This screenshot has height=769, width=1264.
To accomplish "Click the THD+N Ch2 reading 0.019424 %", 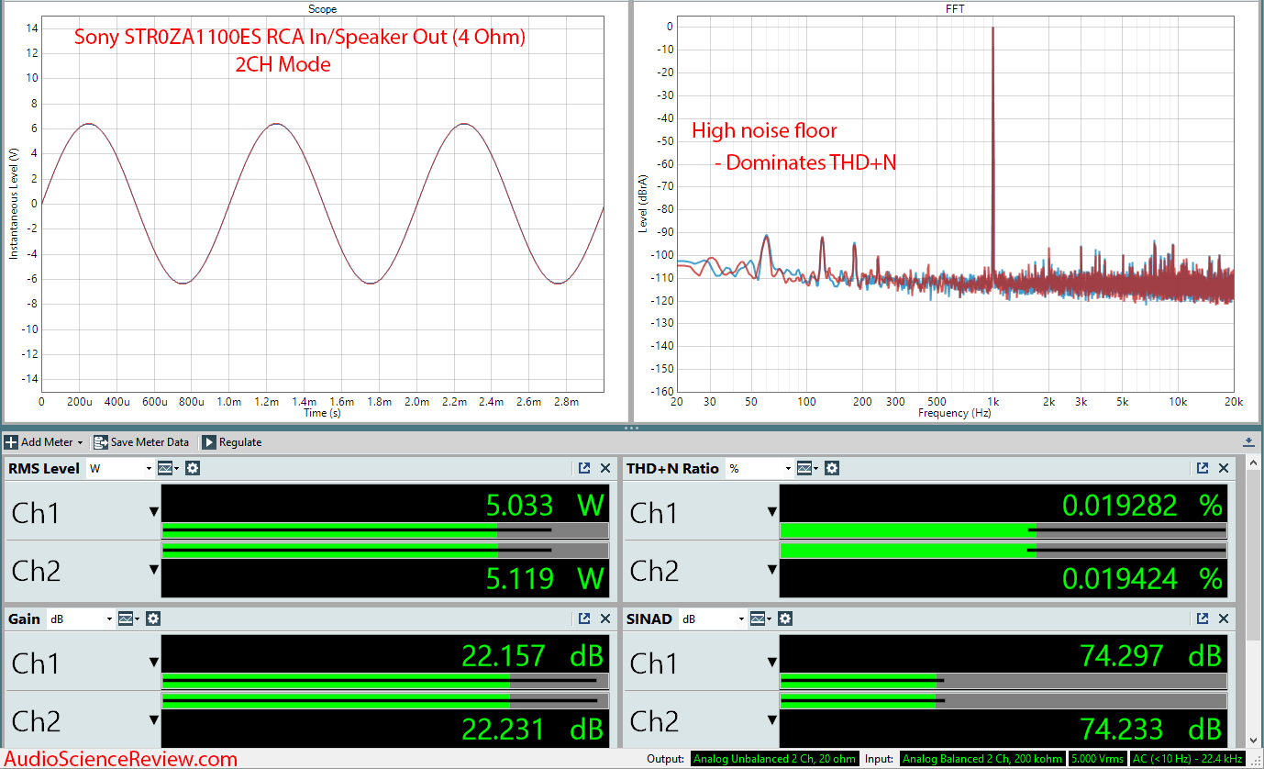I will 1142,578.
